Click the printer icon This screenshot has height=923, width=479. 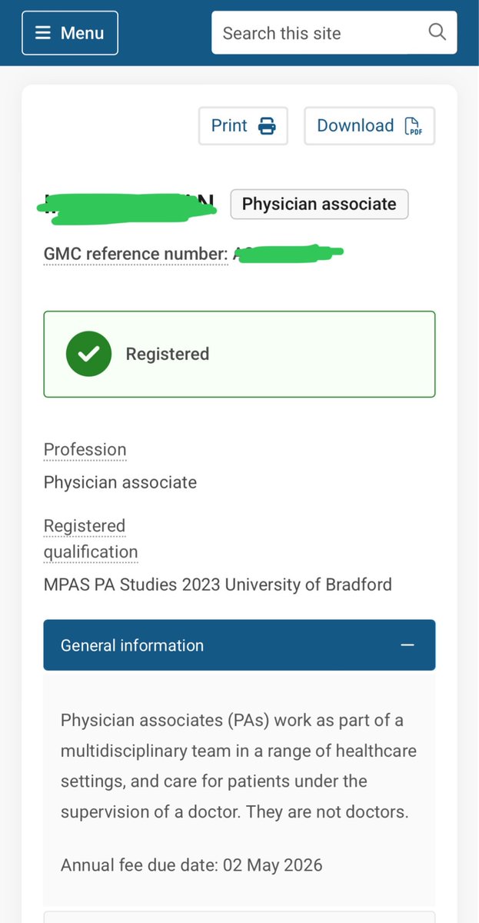point(267,126)
